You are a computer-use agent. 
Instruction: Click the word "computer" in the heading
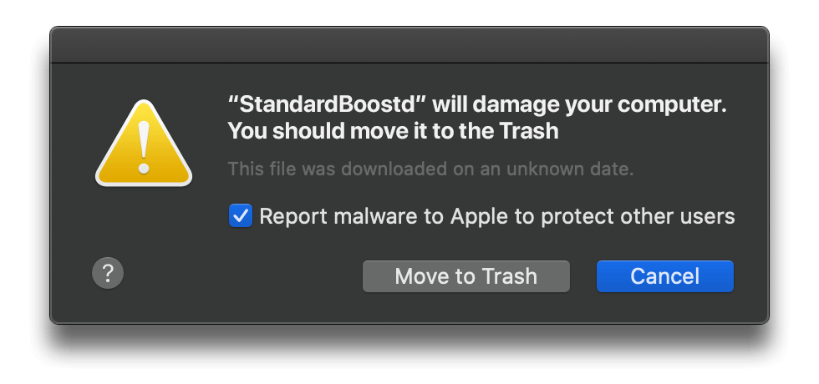tap(674, 107)
